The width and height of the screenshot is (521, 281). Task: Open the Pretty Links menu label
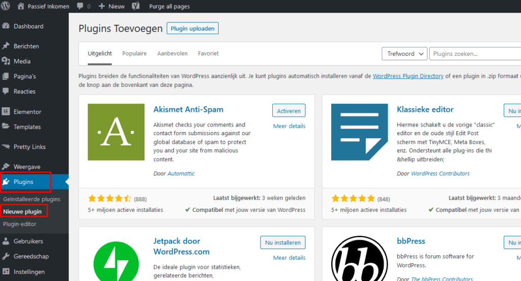click(30, 147)
